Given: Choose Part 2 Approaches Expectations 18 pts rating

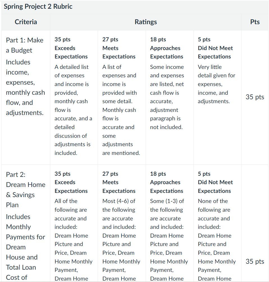Looking at the screenshot, I should coord(170,223).
